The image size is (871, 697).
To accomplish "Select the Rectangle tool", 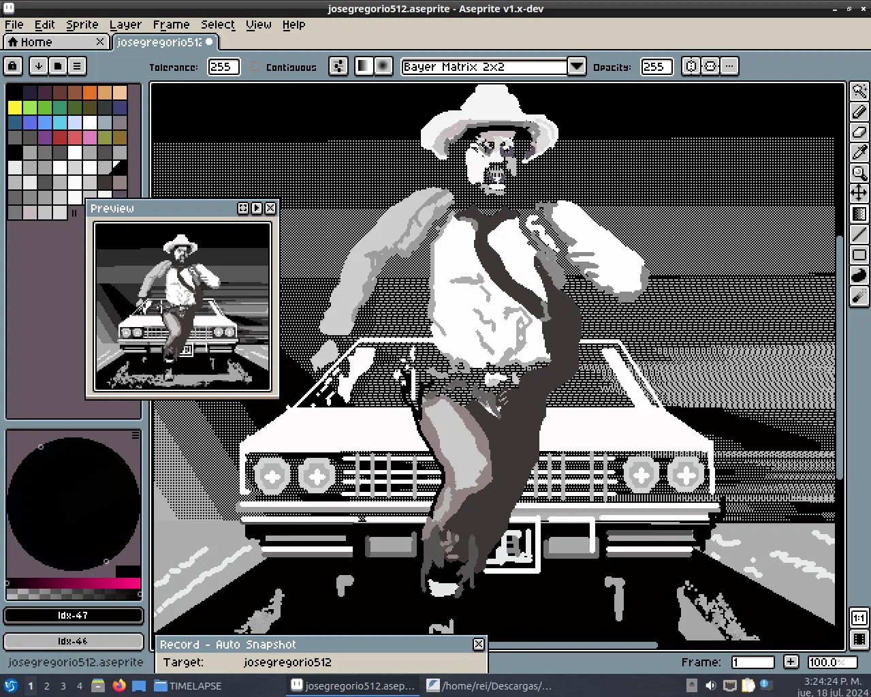I will (859, 255).
